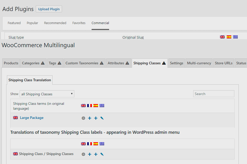Open the Store URLs tab
The width and height of the screenshot is (247, 164).
(224, 63)
